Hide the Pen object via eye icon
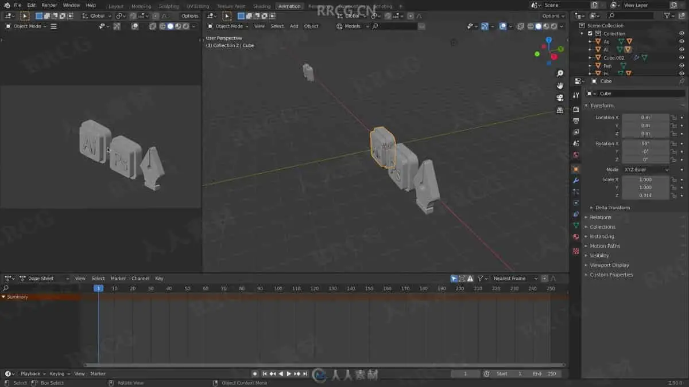Viewport: 689px width, 387px height. click(x=682, y=66)
